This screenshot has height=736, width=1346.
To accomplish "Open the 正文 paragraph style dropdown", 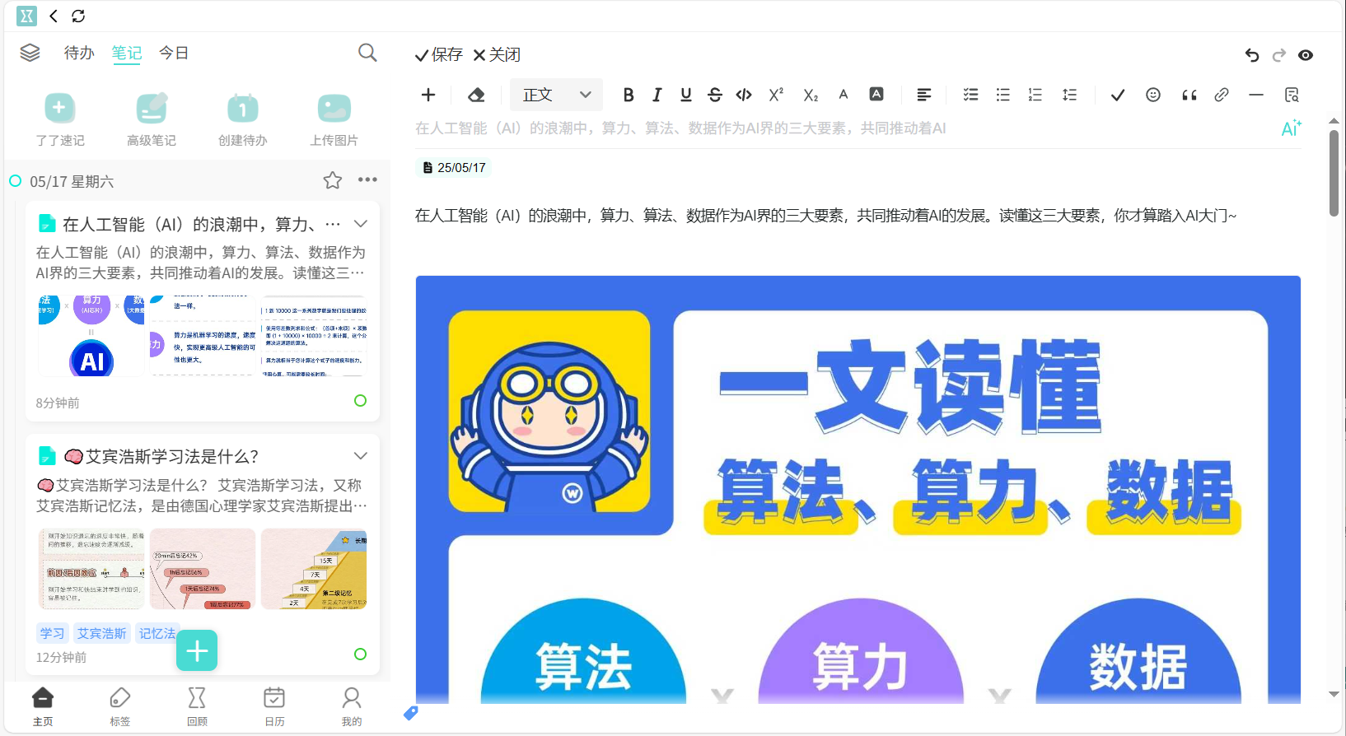I will tap(557, 95).
